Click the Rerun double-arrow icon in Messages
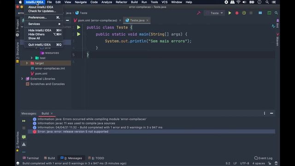Screen dimensions: 295x166 click(x=24, y=121)
